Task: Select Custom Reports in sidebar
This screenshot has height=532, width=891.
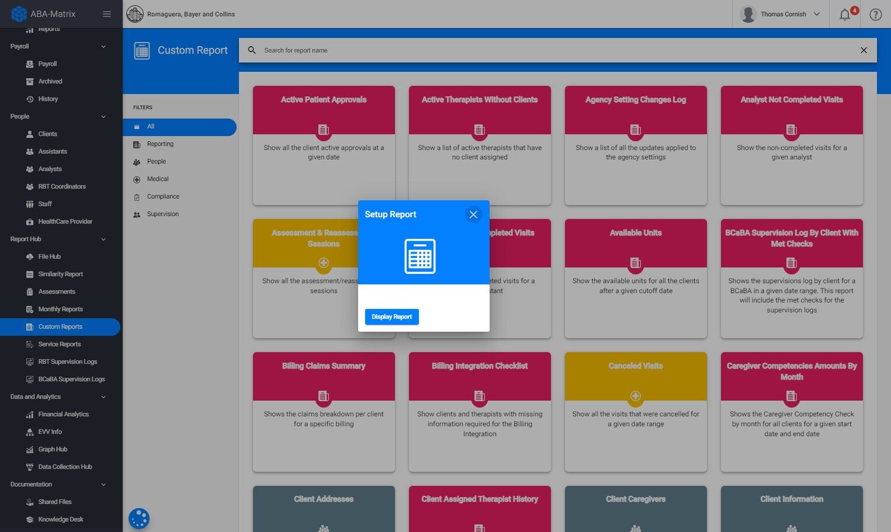Action: [60, 327]
